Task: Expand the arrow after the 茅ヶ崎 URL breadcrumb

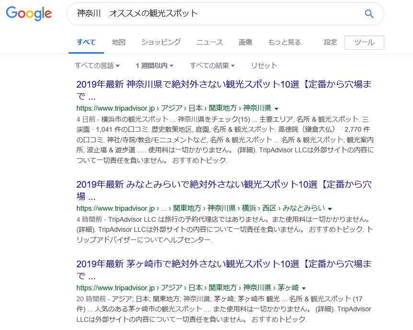Action: pyautogui.click(x=304, y=288)
